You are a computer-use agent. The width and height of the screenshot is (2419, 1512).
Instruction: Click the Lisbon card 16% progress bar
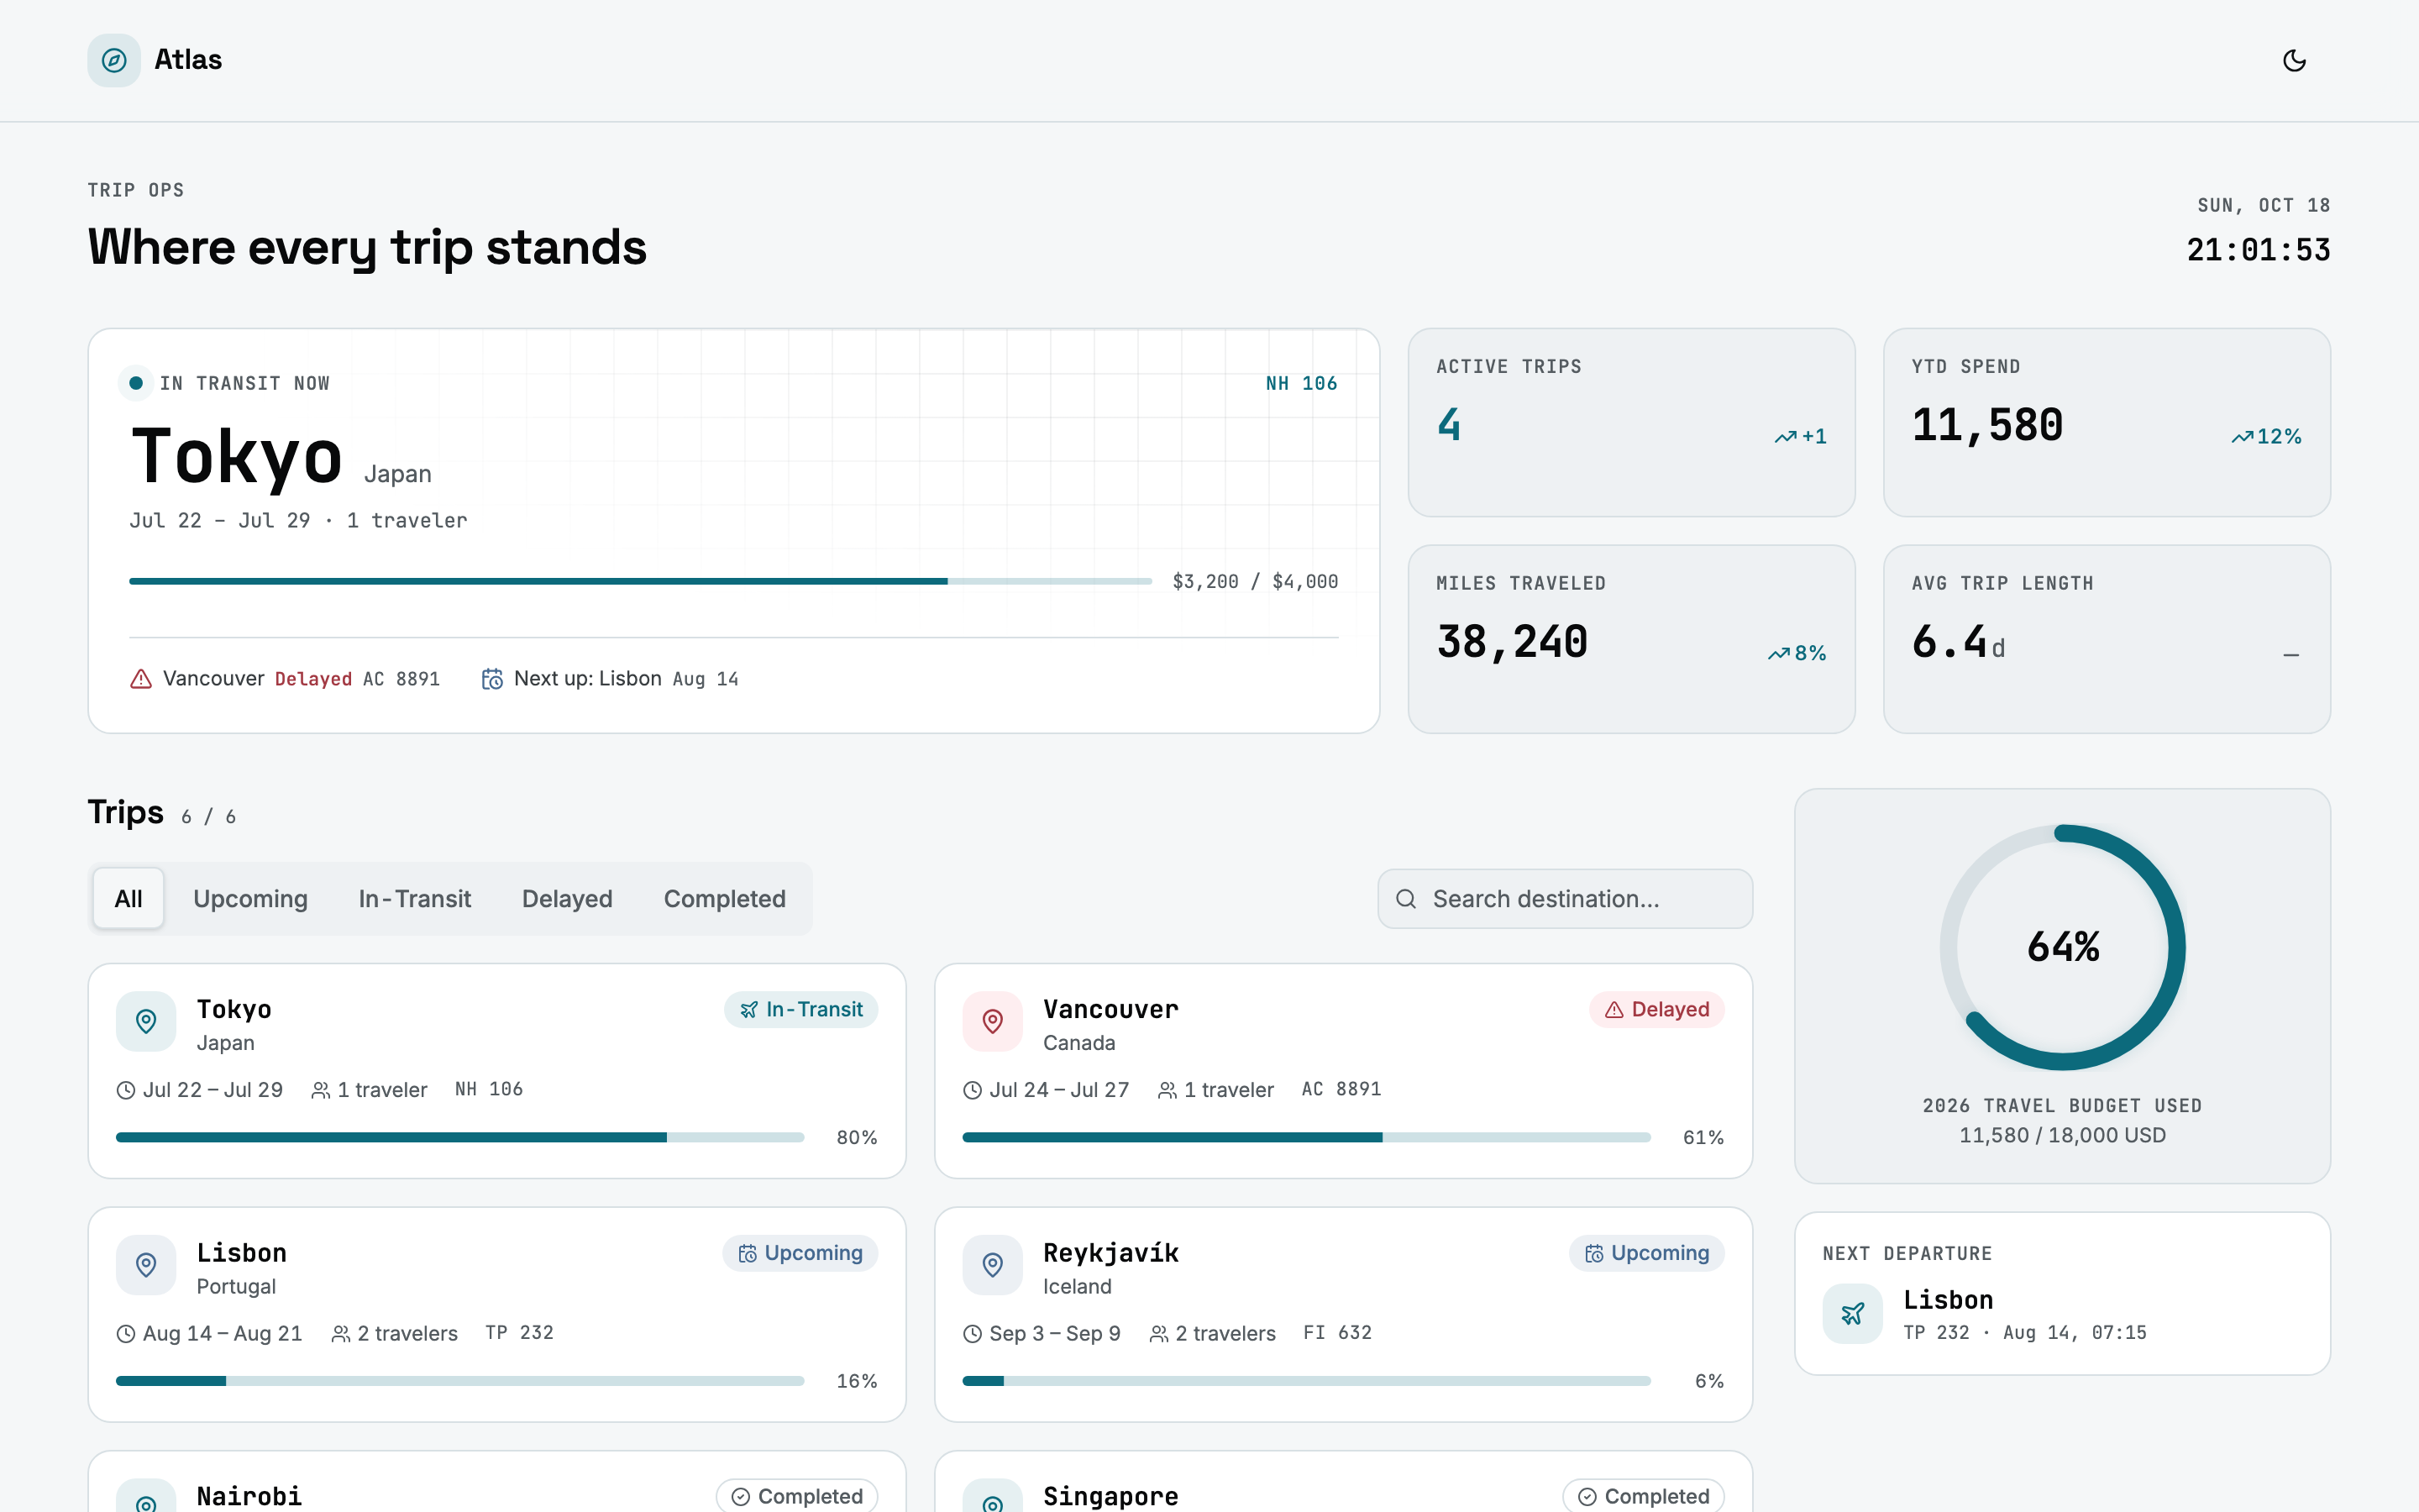pyautogui.click(x=459, y=1381)
